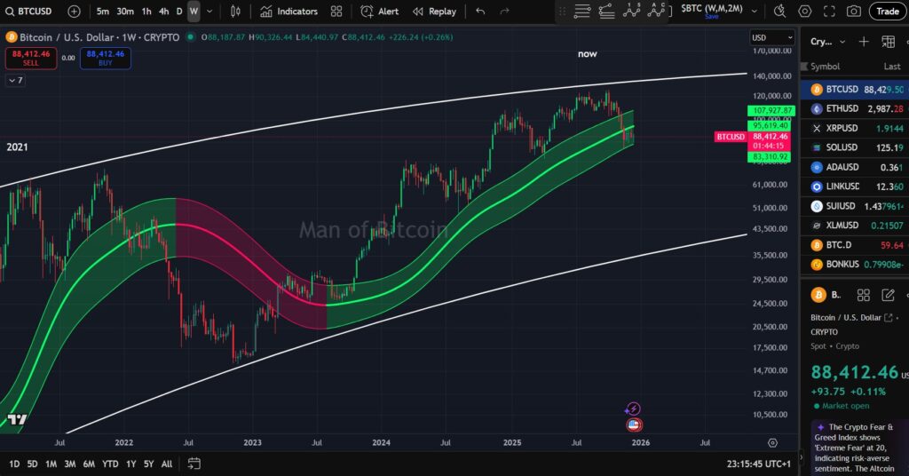Select XLMUSD in the watchlist
This screenshot has height=476, width=909.
855,225
